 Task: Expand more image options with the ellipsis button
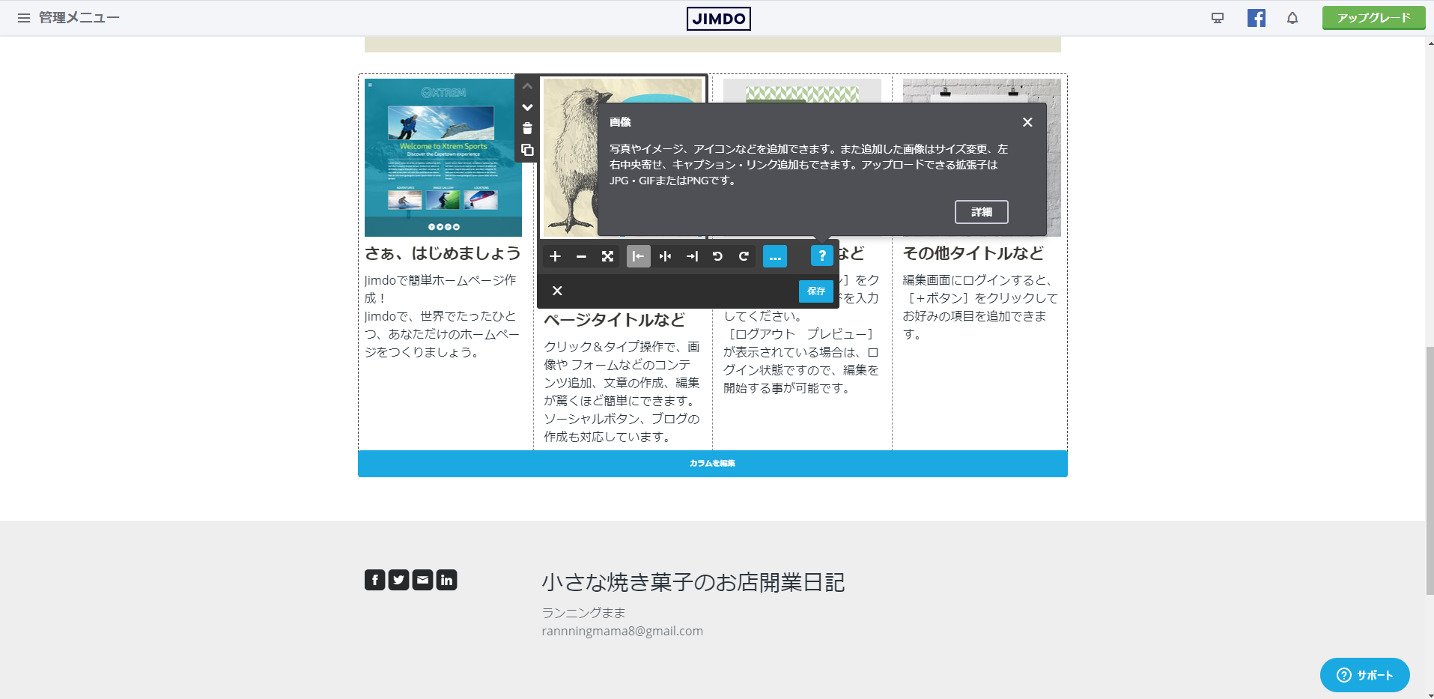pyautogui.click(x=774, y=256)
